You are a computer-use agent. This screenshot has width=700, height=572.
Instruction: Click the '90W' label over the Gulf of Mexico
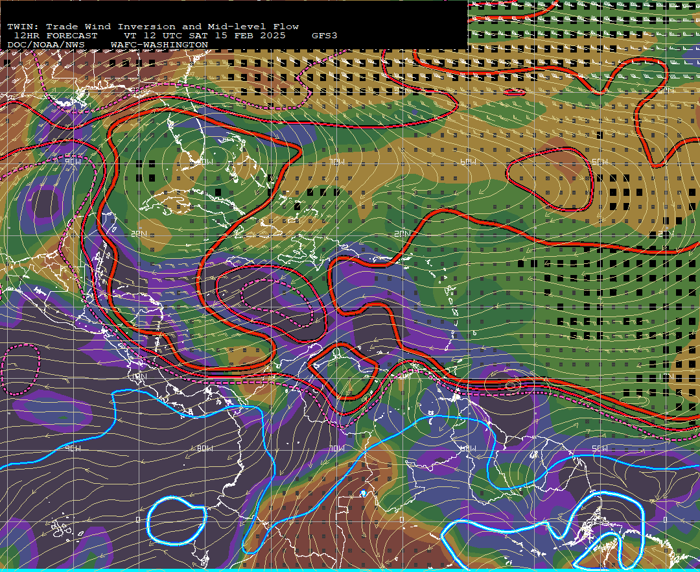click(x=73, y=161)
